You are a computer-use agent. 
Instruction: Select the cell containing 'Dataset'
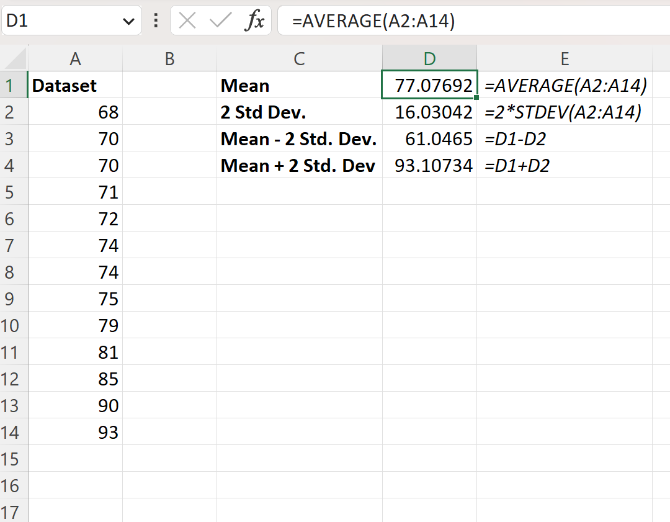pyautogui.click(x=75, y=85)
